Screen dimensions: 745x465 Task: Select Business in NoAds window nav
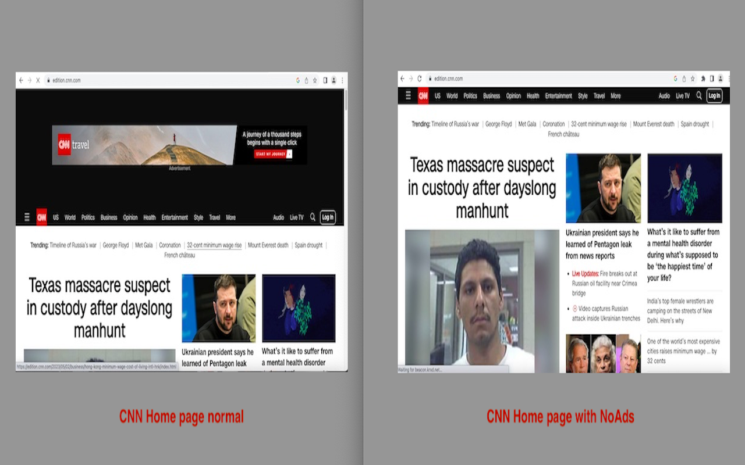coord(492,96)
